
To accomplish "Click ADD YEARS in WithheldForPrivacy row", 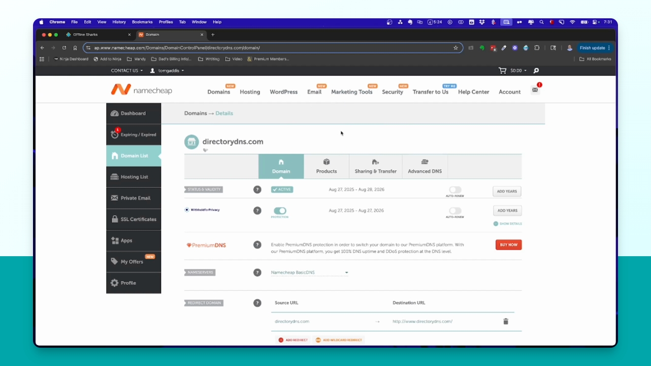I will point(507,210).
